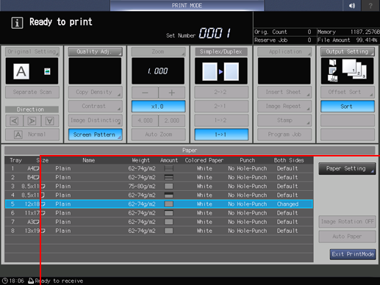Expand the Quality Adj. menu
The image size is (380, 285).
point(96,51)
